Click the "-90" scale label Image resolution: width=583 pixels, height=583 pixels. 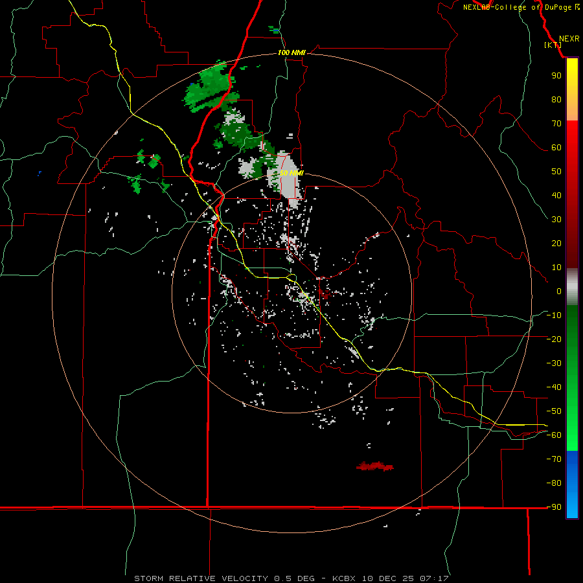(x=554, y=507)
